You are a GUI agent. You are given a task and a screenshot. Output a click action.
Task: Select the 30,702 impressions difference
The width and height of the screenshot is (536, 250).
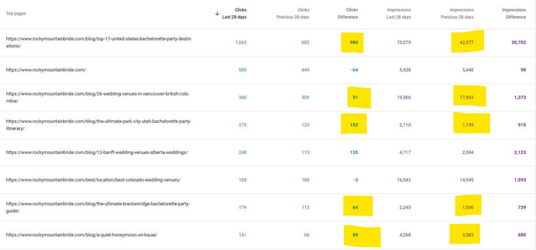pyautogui.click(x=519, y=43)
